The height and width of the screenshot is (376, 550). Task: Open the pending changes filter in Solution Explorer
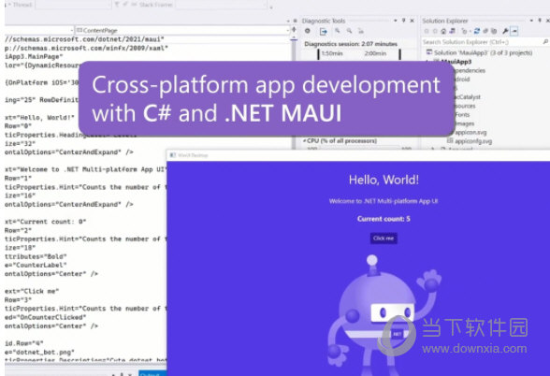coord(464,31)
